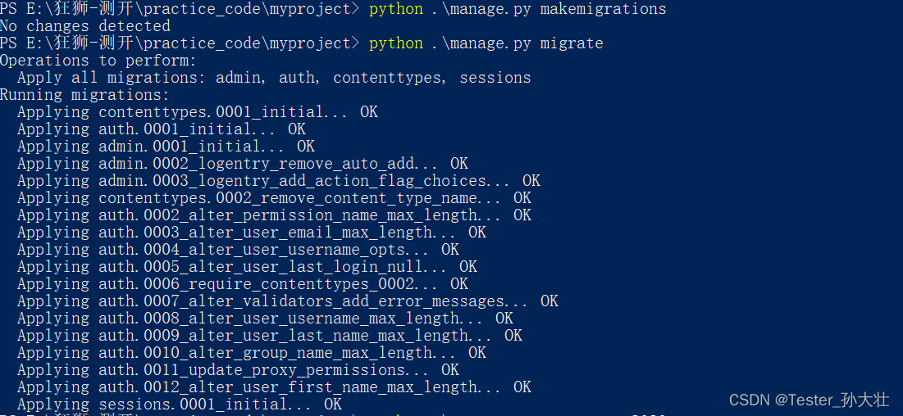Screen dimensions: 903x416
Task: Click the makemigrations command text
Action: [518, 9]
